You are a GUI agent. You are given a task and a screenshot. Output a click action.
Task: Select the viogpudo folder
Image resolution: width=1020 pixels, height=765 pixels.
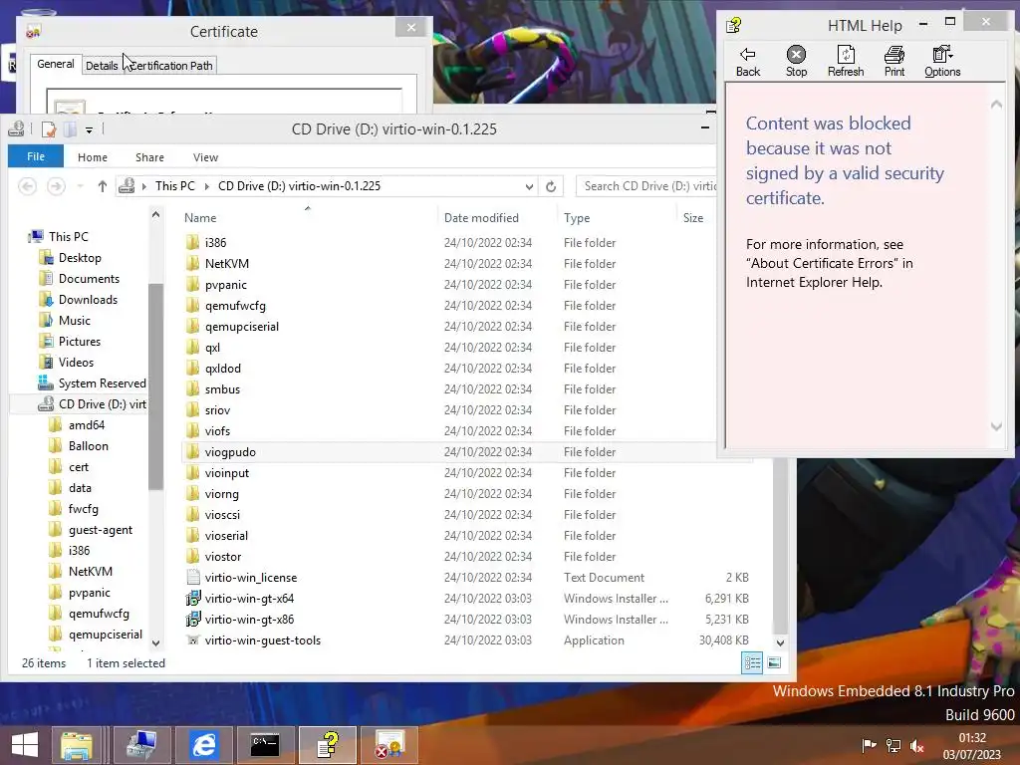pyautogui.click(x=230, y=452)
